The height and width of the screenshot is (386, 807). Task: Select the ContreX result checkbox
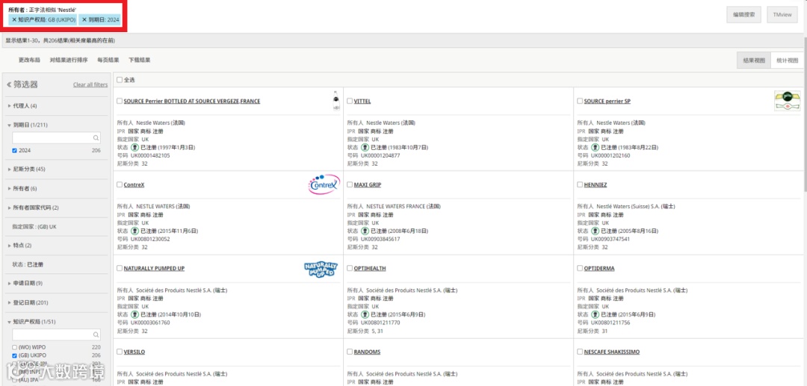(120, 184)
